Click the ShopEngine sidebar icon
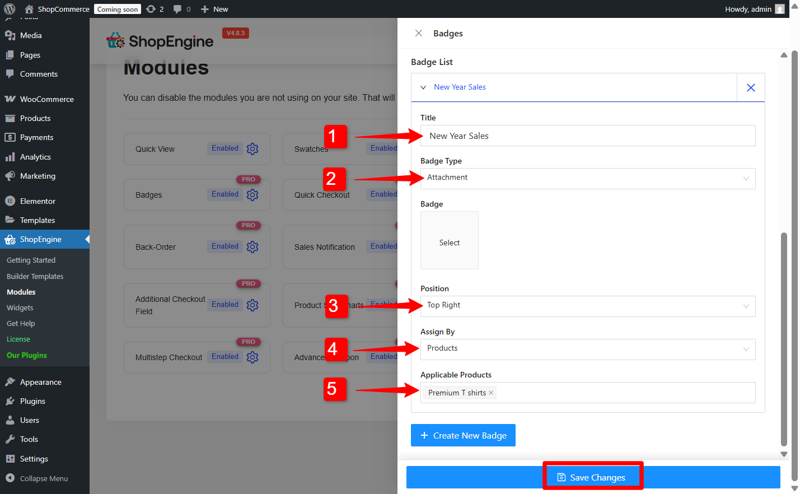The image size is (800, 494). click(10, 240)
